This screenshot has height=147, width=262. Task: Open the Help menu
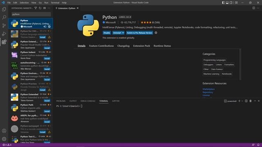pos(64,2)
